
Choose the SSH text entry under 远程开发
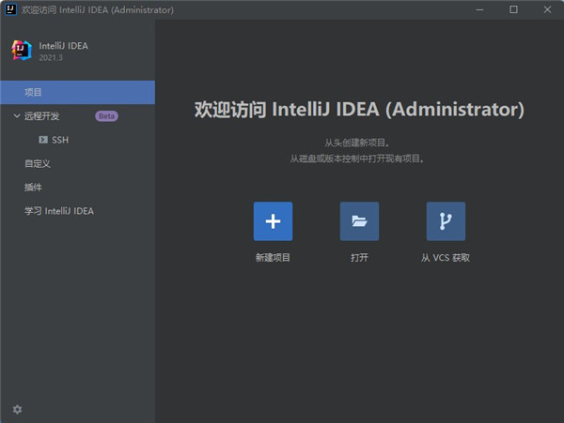pyautogui.click(x=61, y=140)
